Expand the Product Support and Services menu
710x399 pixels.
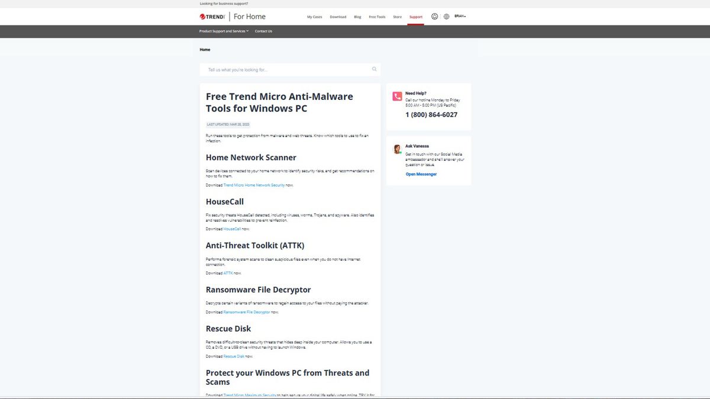tap(222, 31)
